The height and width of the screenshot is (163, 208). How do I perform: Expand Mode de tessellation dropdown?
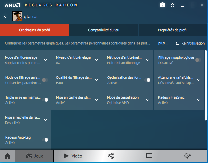pos(148,100)
